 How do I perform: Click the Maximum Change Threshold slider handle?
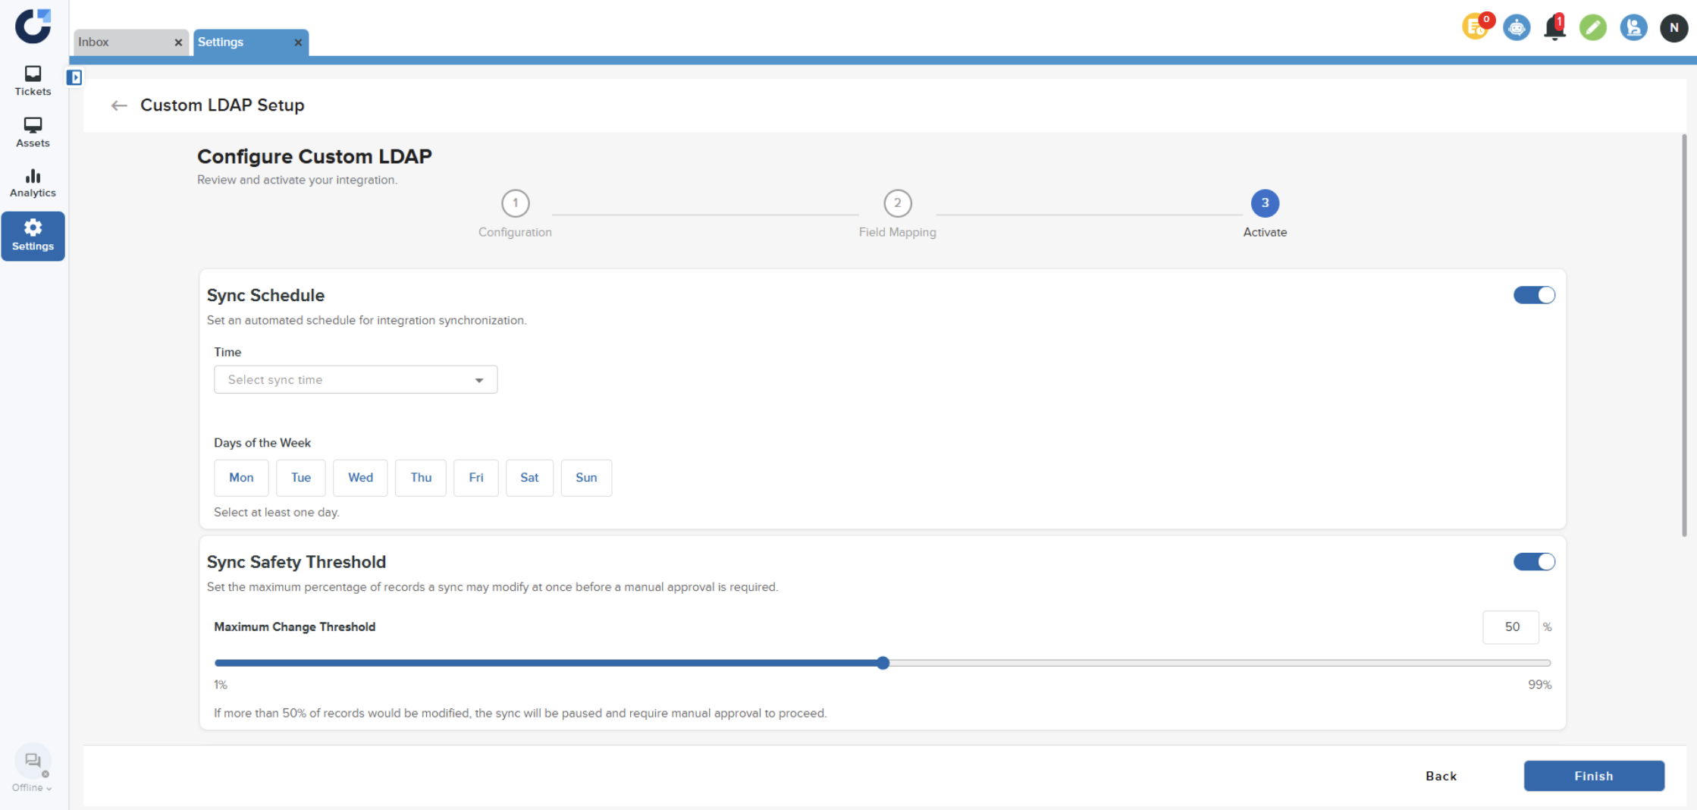point(883,663)
